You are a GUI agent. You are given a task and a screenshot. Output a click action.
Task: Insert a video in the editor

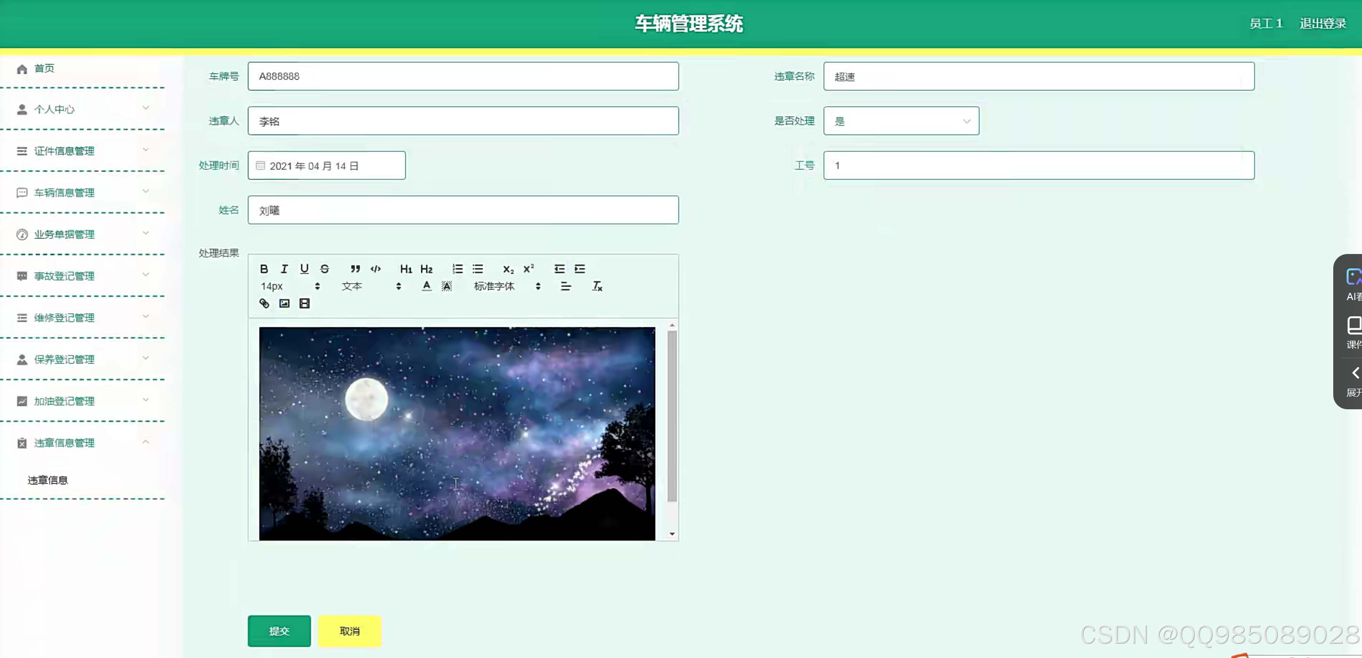pos(304,303)
